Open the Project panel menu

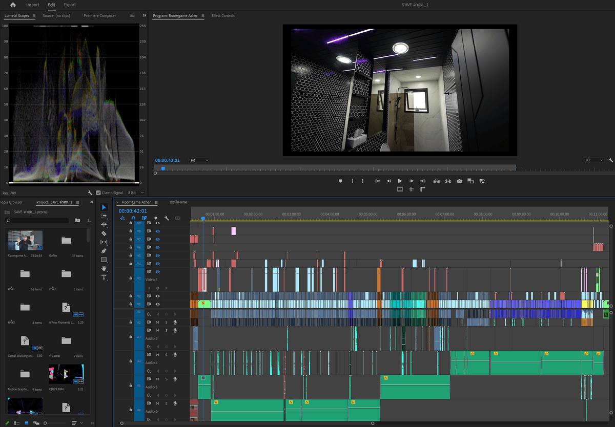pos(77,203)
